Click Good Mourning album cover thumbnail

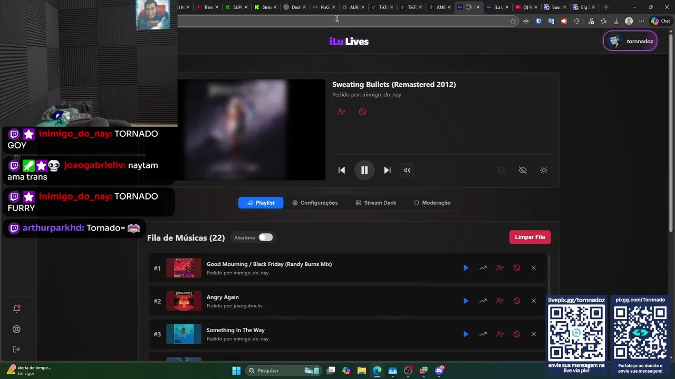coord(184,268)
